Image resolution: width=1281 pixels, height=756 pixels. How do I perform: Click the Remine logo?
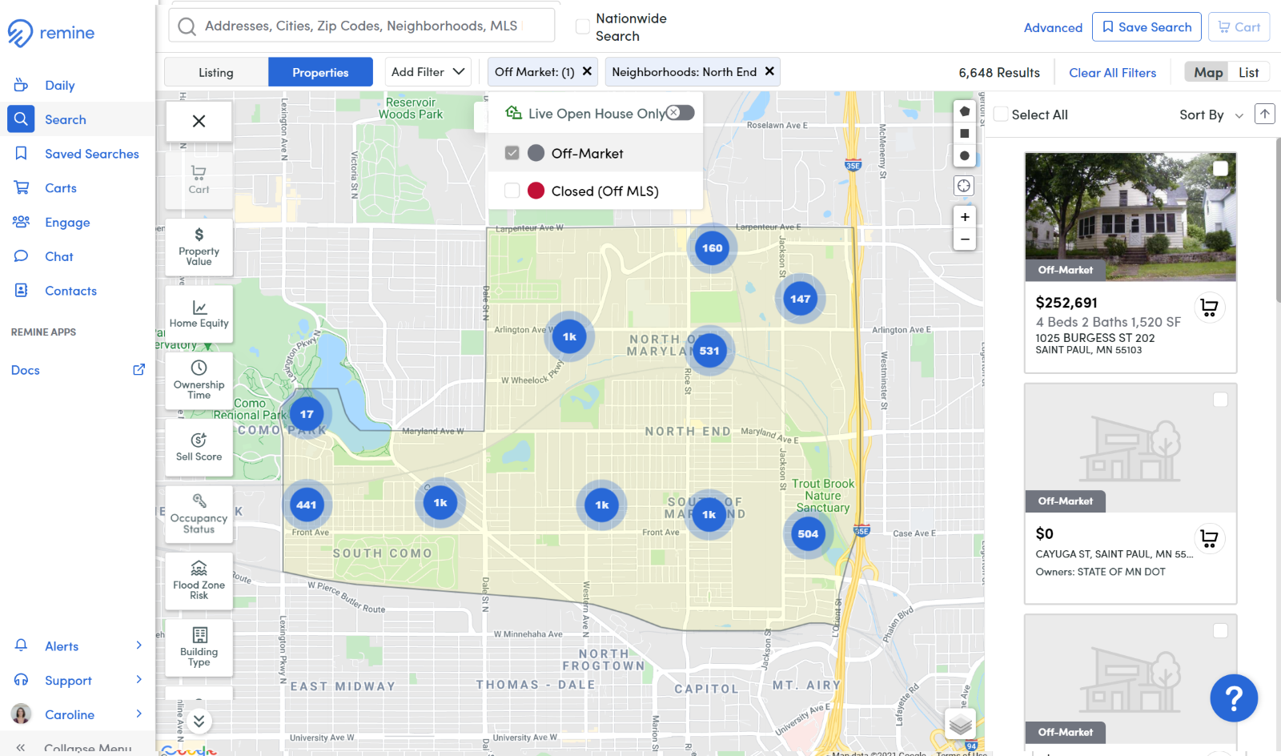pos(51,33)
